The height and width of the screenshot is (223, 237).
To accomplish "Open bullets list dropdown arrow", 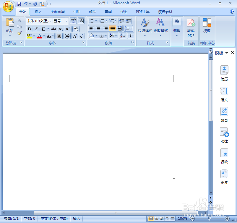I will pyautogui.click(x=96, y=21).
